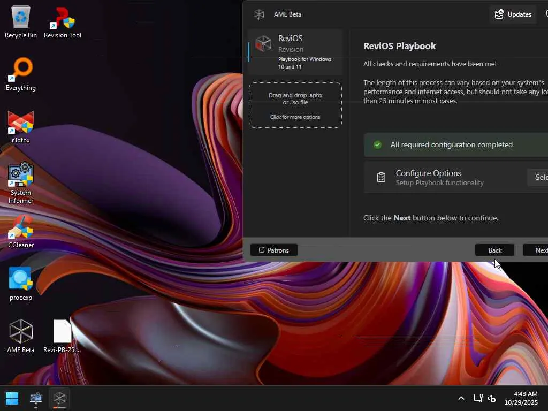The width and height of the screenshot is (548, 411).
Task: Switch to the AME Beta taskbar app
Action: [x=59, y=398]
